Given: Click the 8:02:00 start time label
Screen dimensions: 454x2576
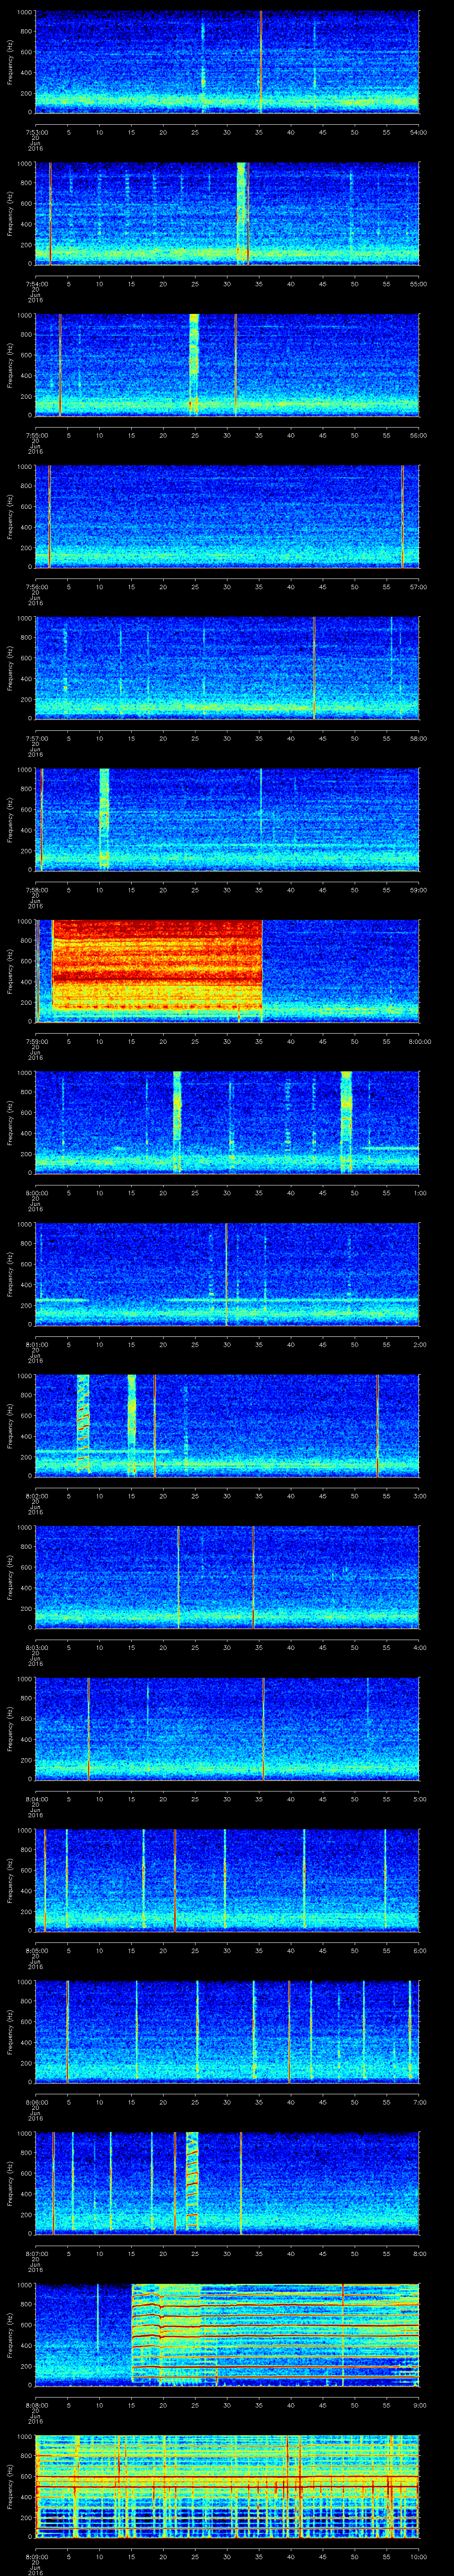Looking at the screenshot, I should coord(36,1496).
